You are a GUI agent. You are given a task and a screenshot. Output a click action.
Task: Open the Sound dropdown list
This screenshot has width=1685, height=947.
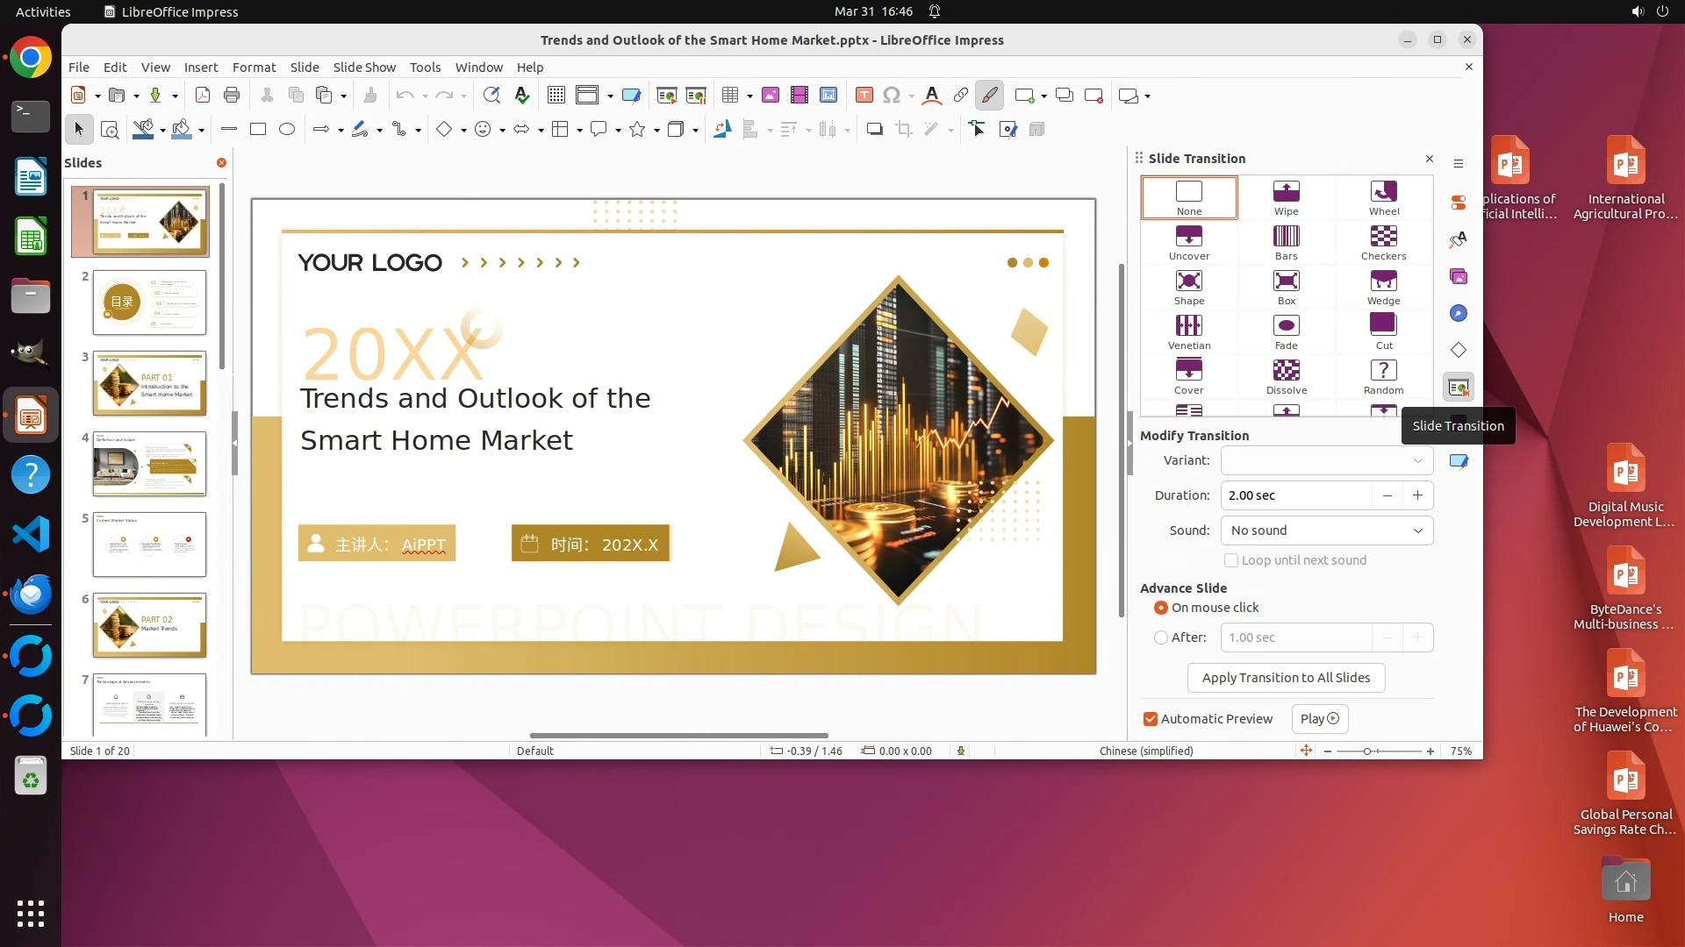[1326, 530]
